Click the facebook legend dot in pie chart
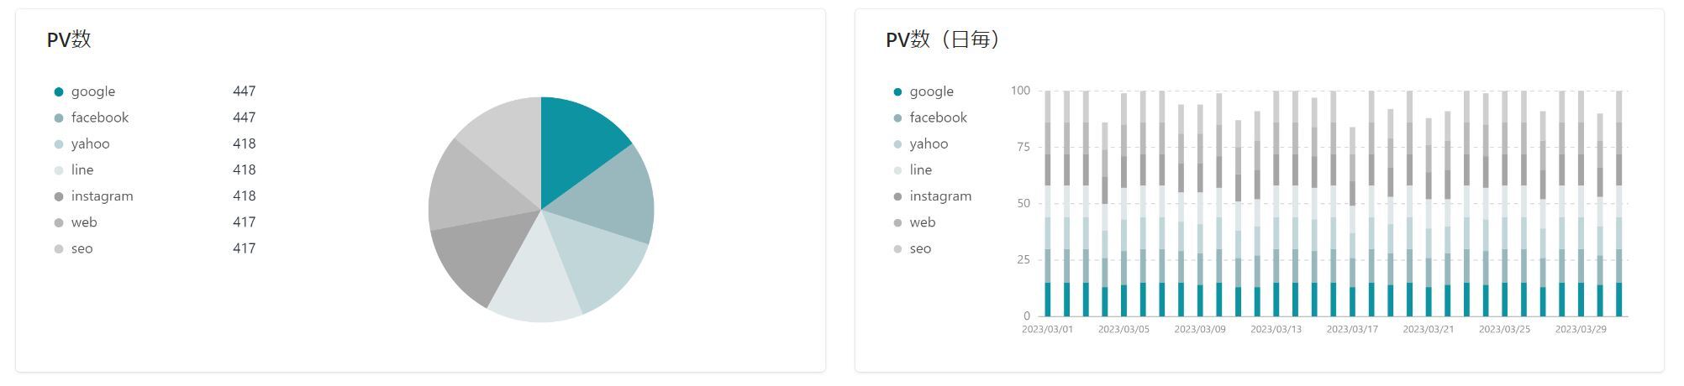This screenshot has height=386, width=1684. tap(59, 118)
